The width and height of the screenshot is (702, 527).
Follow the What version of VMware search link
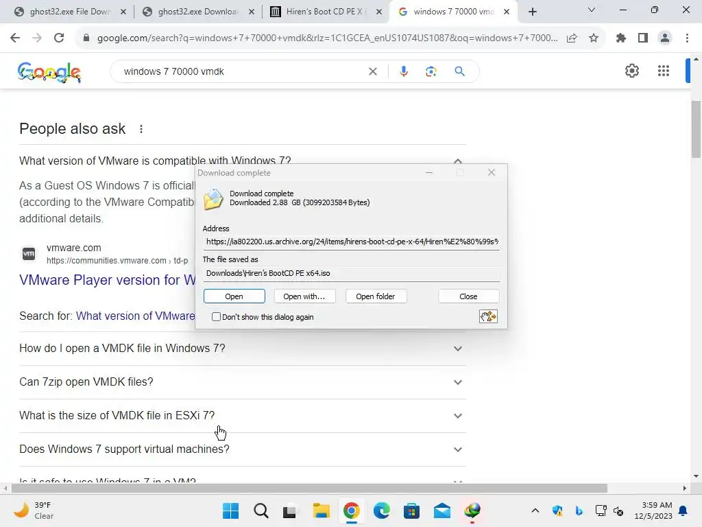[136, 316]
